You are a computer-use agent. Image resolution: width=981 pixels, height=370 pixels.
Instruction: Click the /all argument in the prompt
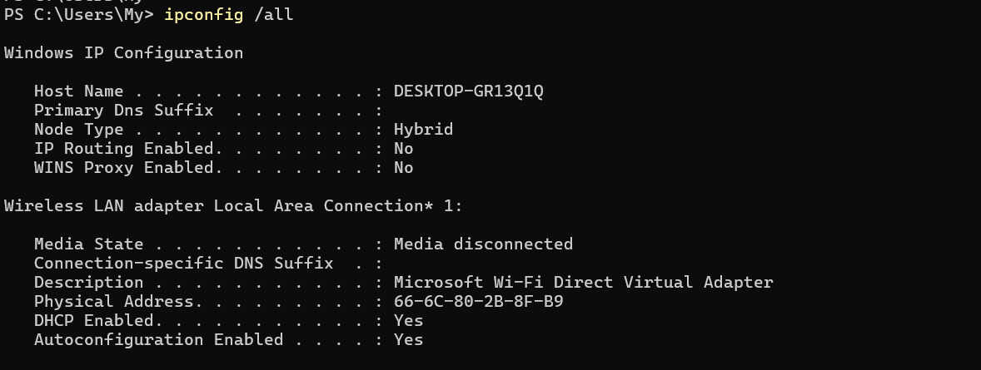pyautogui.click(x=273, y=15)
